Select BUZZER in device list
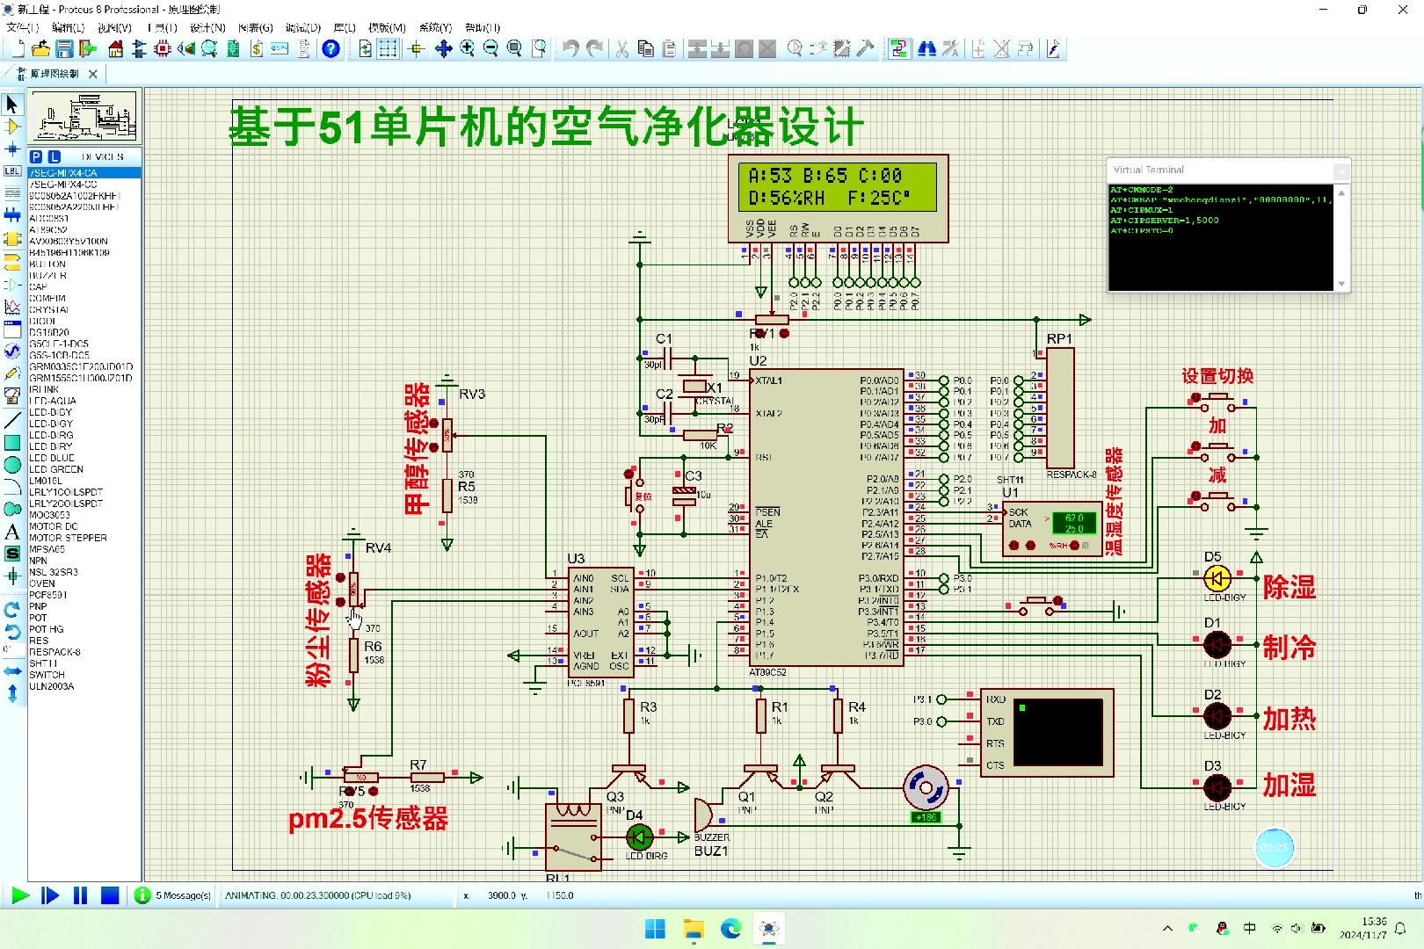The image size is (1424, 949). 84,276
